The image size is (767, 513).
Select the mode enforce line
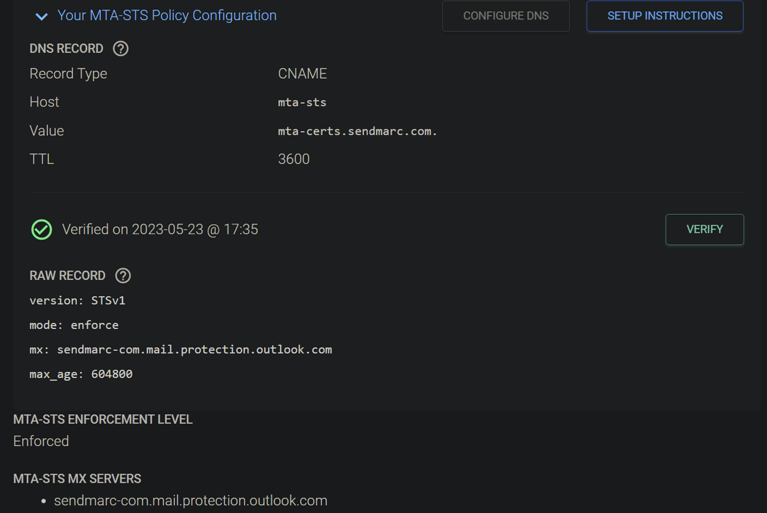(x=74, y=325)
